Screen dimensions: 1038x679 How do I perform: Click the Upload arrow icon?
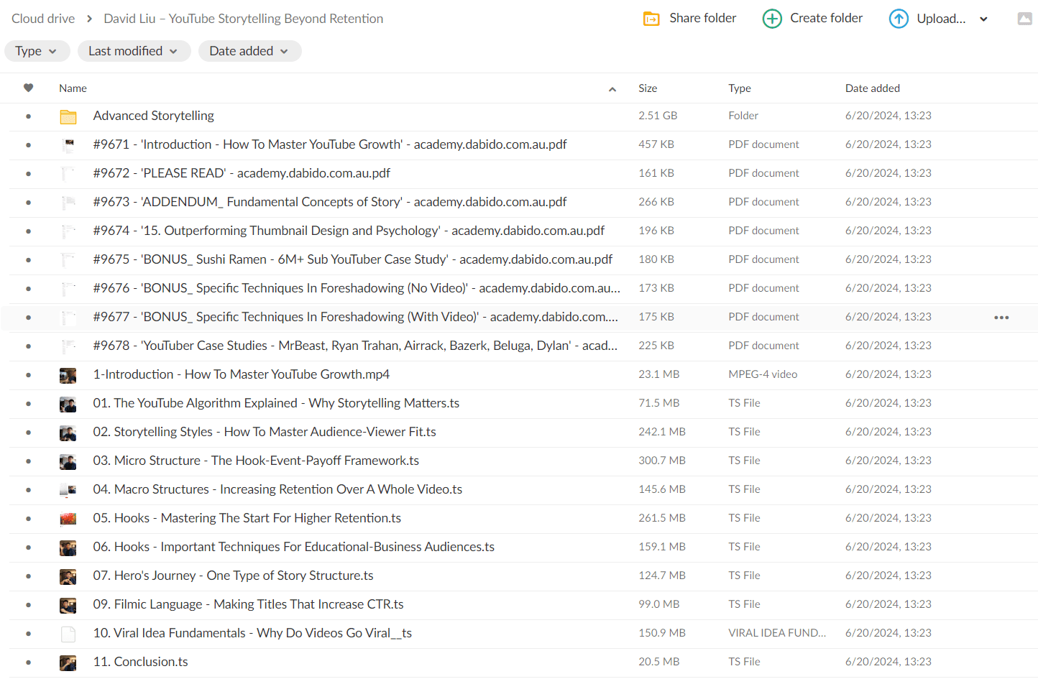pyautogui.click(x=899, y=19)
